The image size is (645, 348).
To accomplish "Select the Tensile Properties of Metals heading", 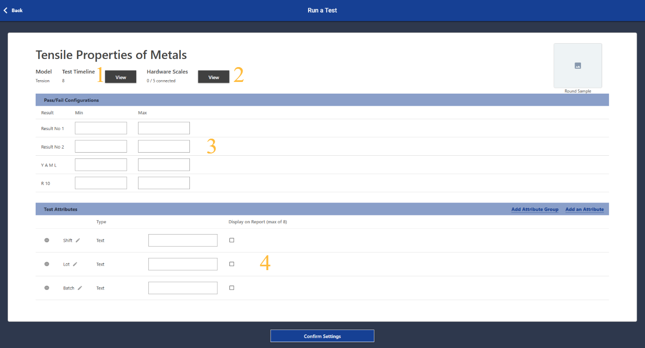I will point(111,55).
